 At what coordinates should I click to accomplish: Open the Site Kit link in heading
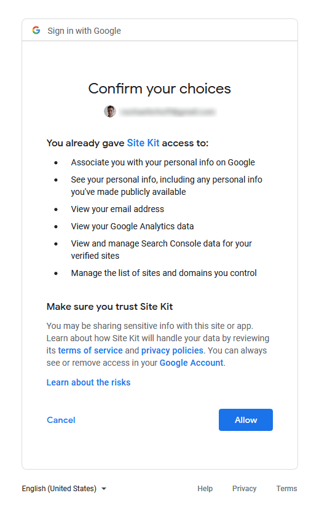143,143
